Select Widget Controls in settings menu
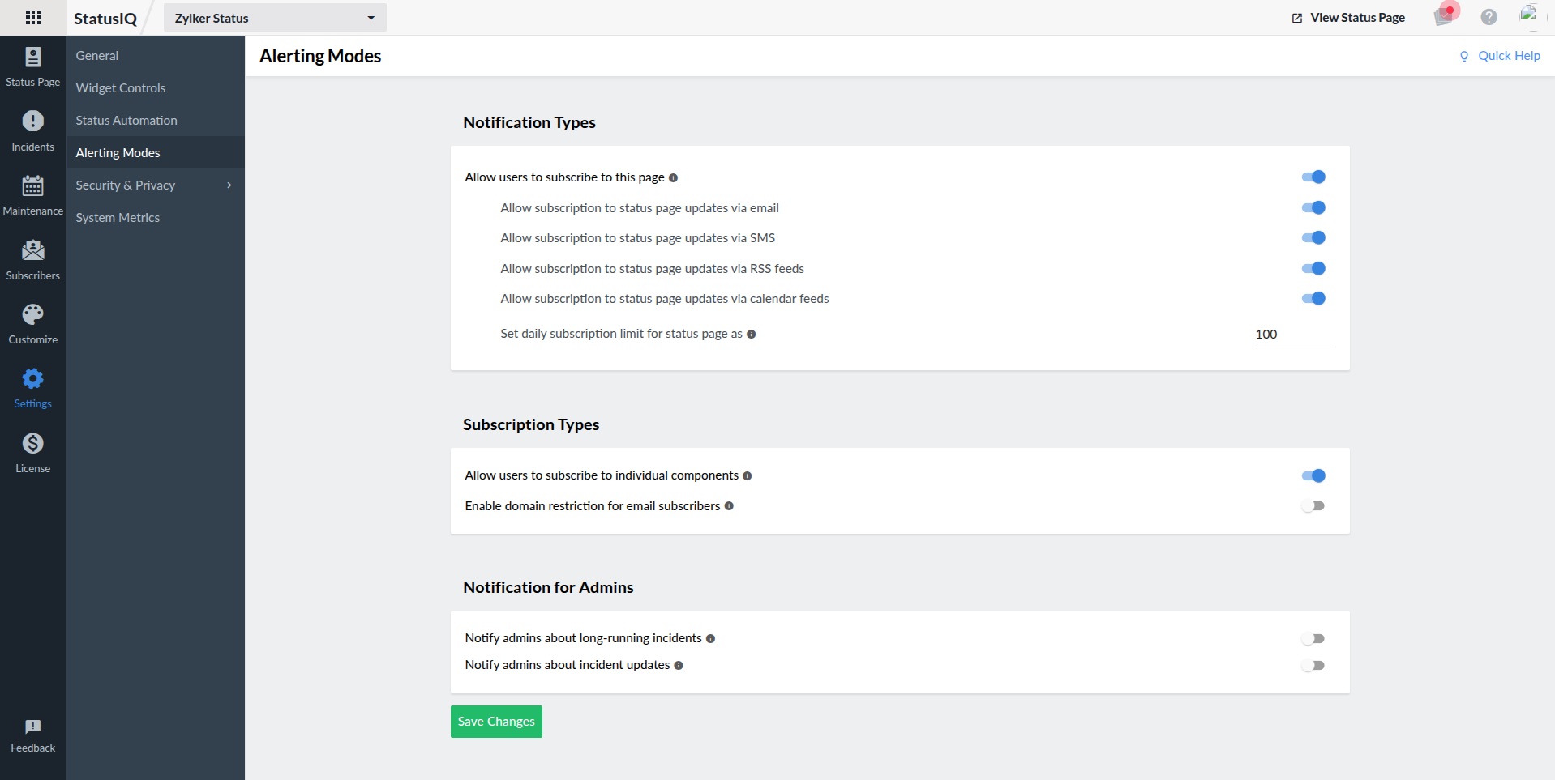The image size is (1555, 780). click(x=121, y=88)
